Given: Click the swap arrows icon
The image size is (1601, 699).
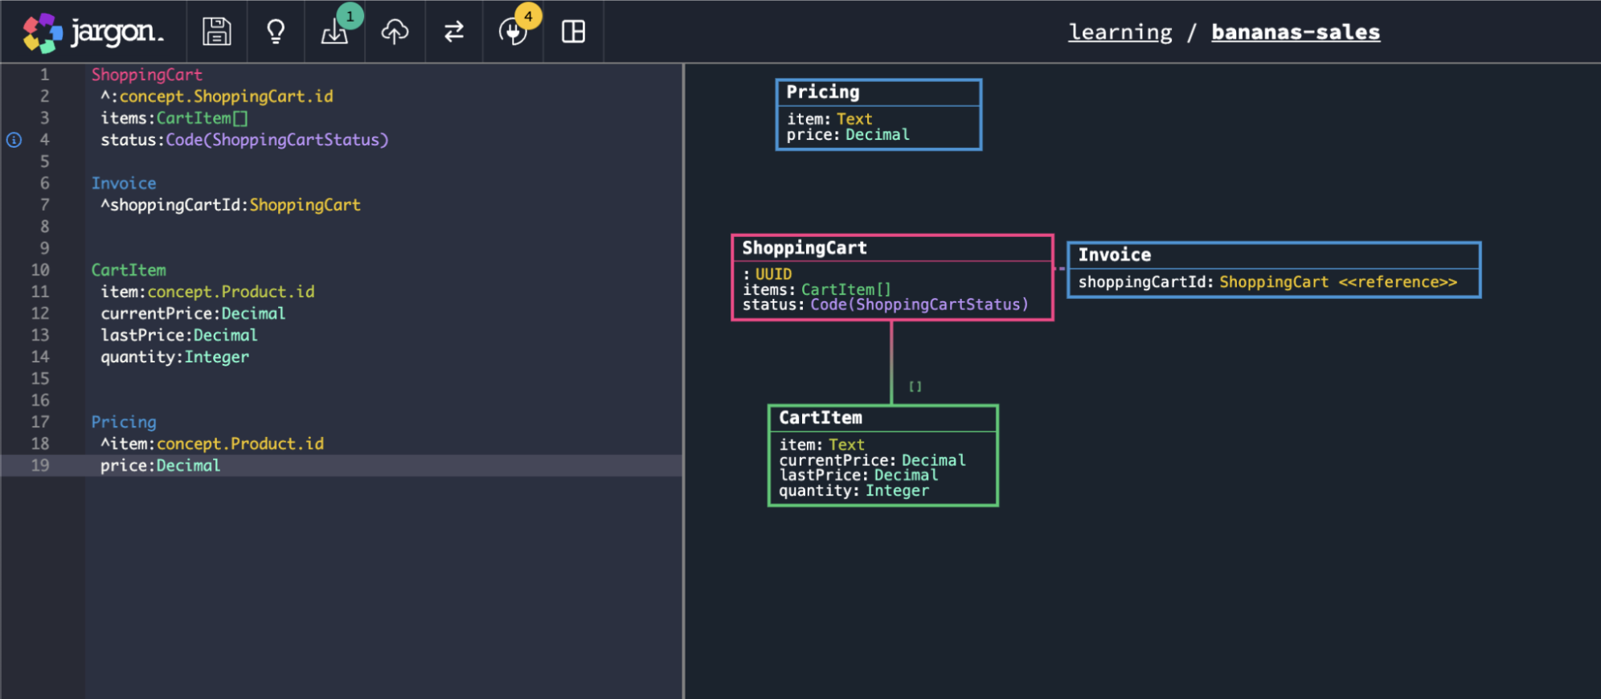Looking at the screenshot, I should click(x=454, y=32).
